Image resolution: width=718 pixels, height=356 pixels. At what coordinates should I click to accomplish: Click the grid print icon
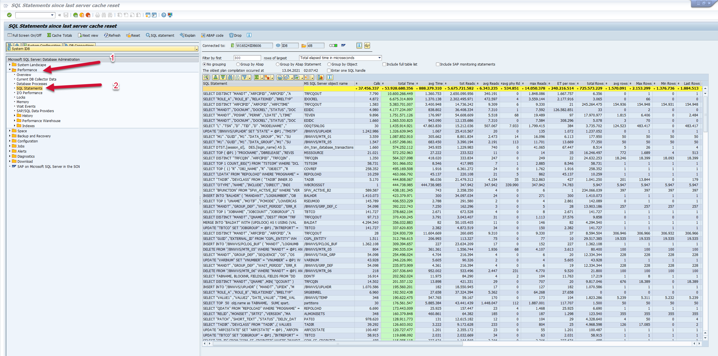coord(280,77)
